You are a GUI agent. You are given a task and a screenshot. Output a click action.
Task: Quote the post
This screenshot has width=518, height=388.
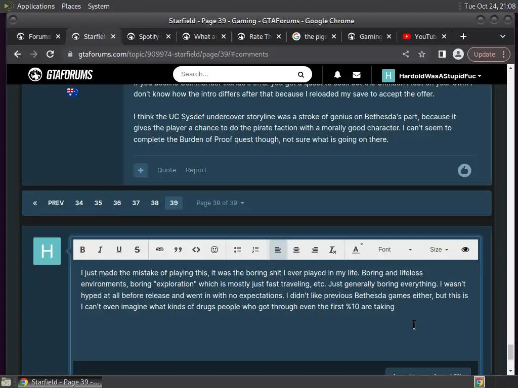[x=166, y=170]
